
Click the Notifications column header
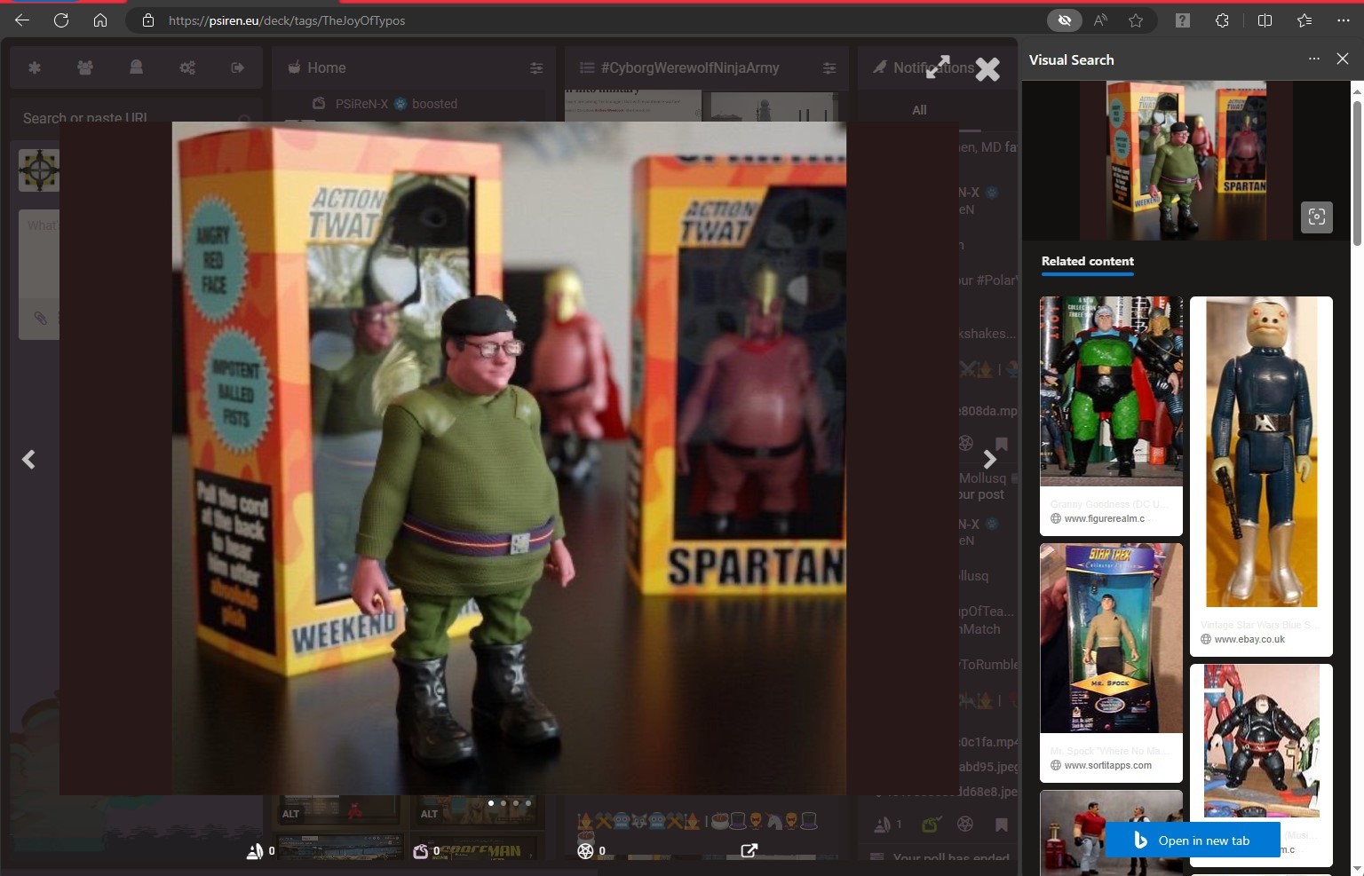937,67
